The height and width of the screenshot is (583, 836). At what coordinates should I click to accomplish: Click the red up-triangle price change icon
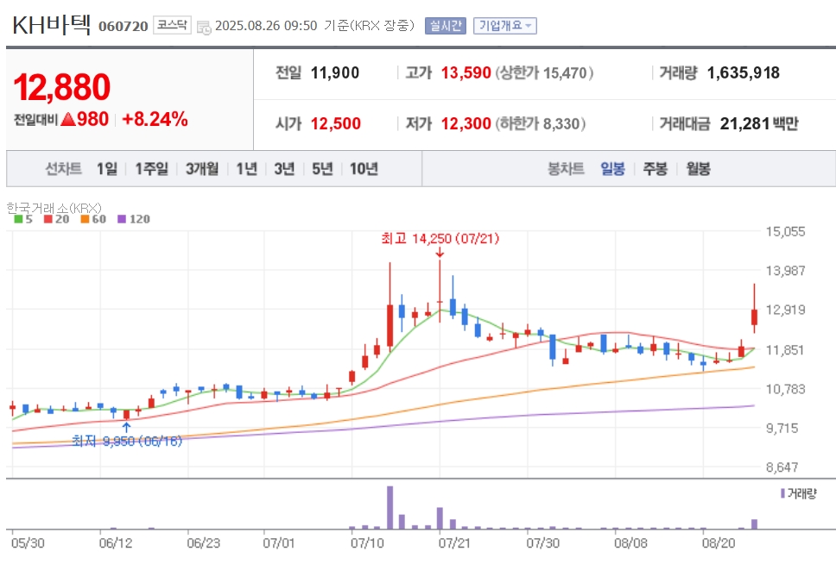click(x=68, y=119)
